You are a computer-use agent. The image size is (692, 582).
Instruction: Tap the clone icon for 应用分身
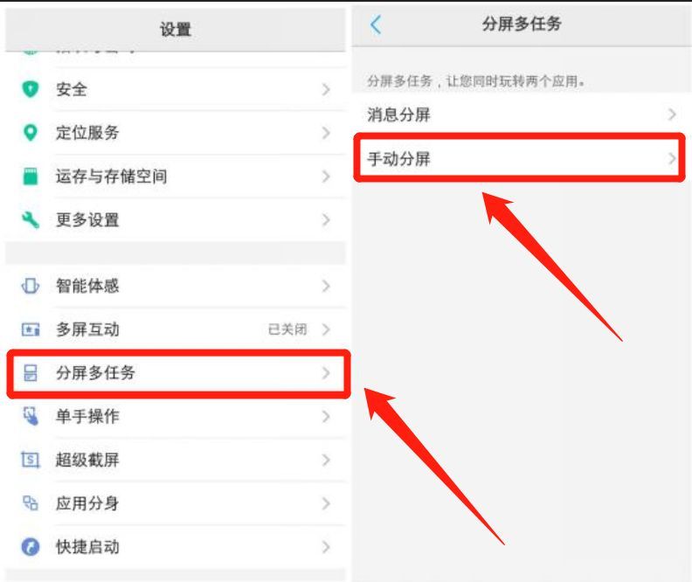(x=30, y=503)
